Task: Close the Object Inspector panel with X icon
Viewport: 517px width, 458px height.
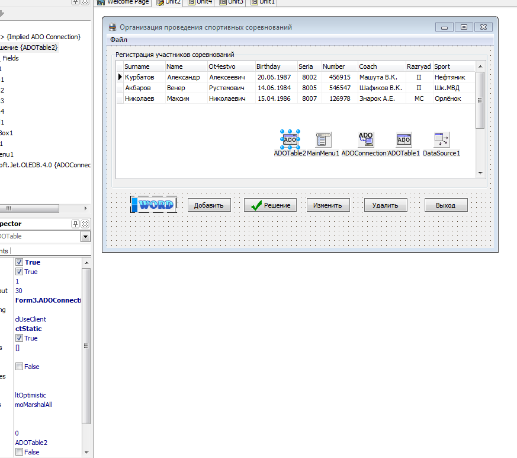Action: click(x=85, y=224)
